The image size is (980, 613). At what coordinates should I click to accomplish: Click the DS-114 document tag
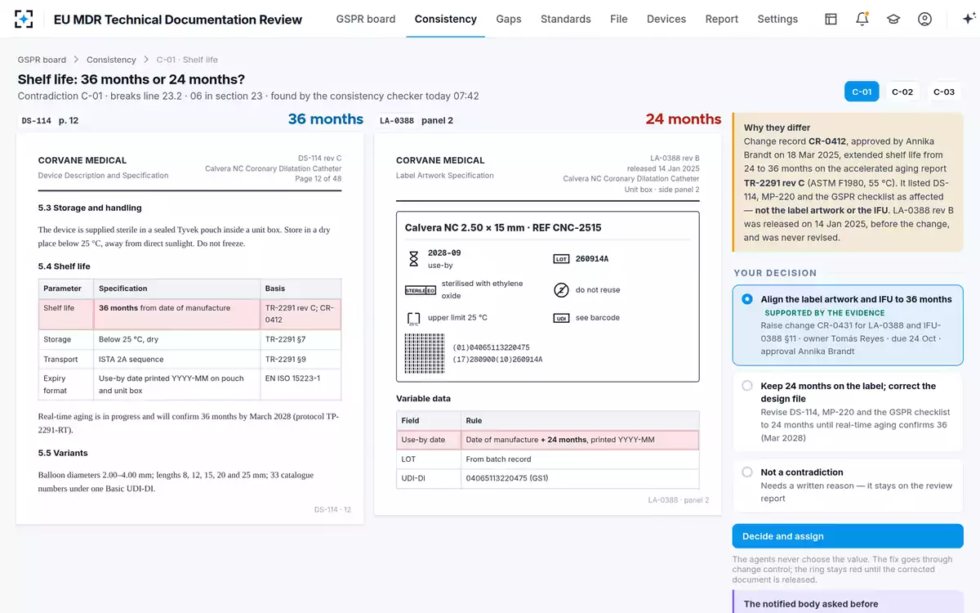click(x=38, y=120)
